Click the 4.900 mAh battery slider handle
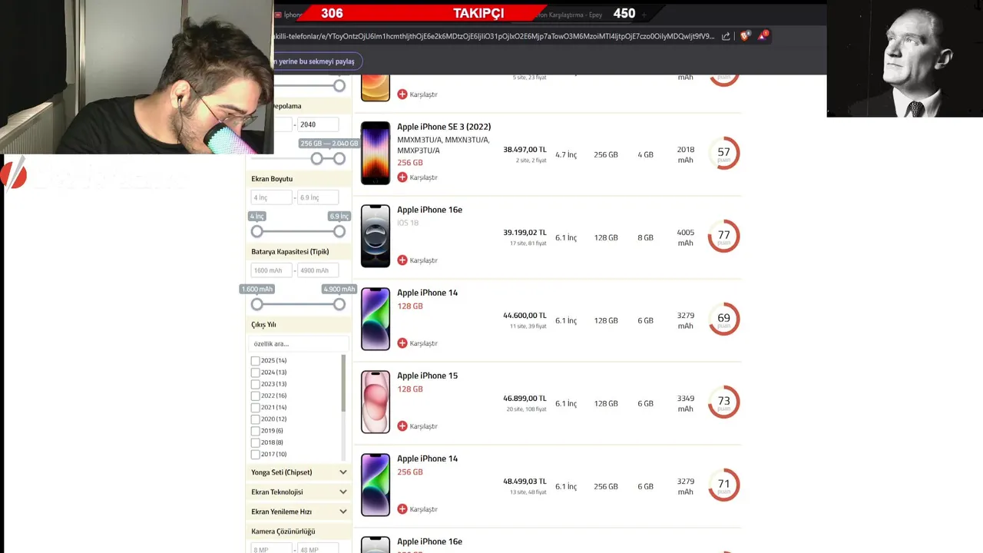 339,304
